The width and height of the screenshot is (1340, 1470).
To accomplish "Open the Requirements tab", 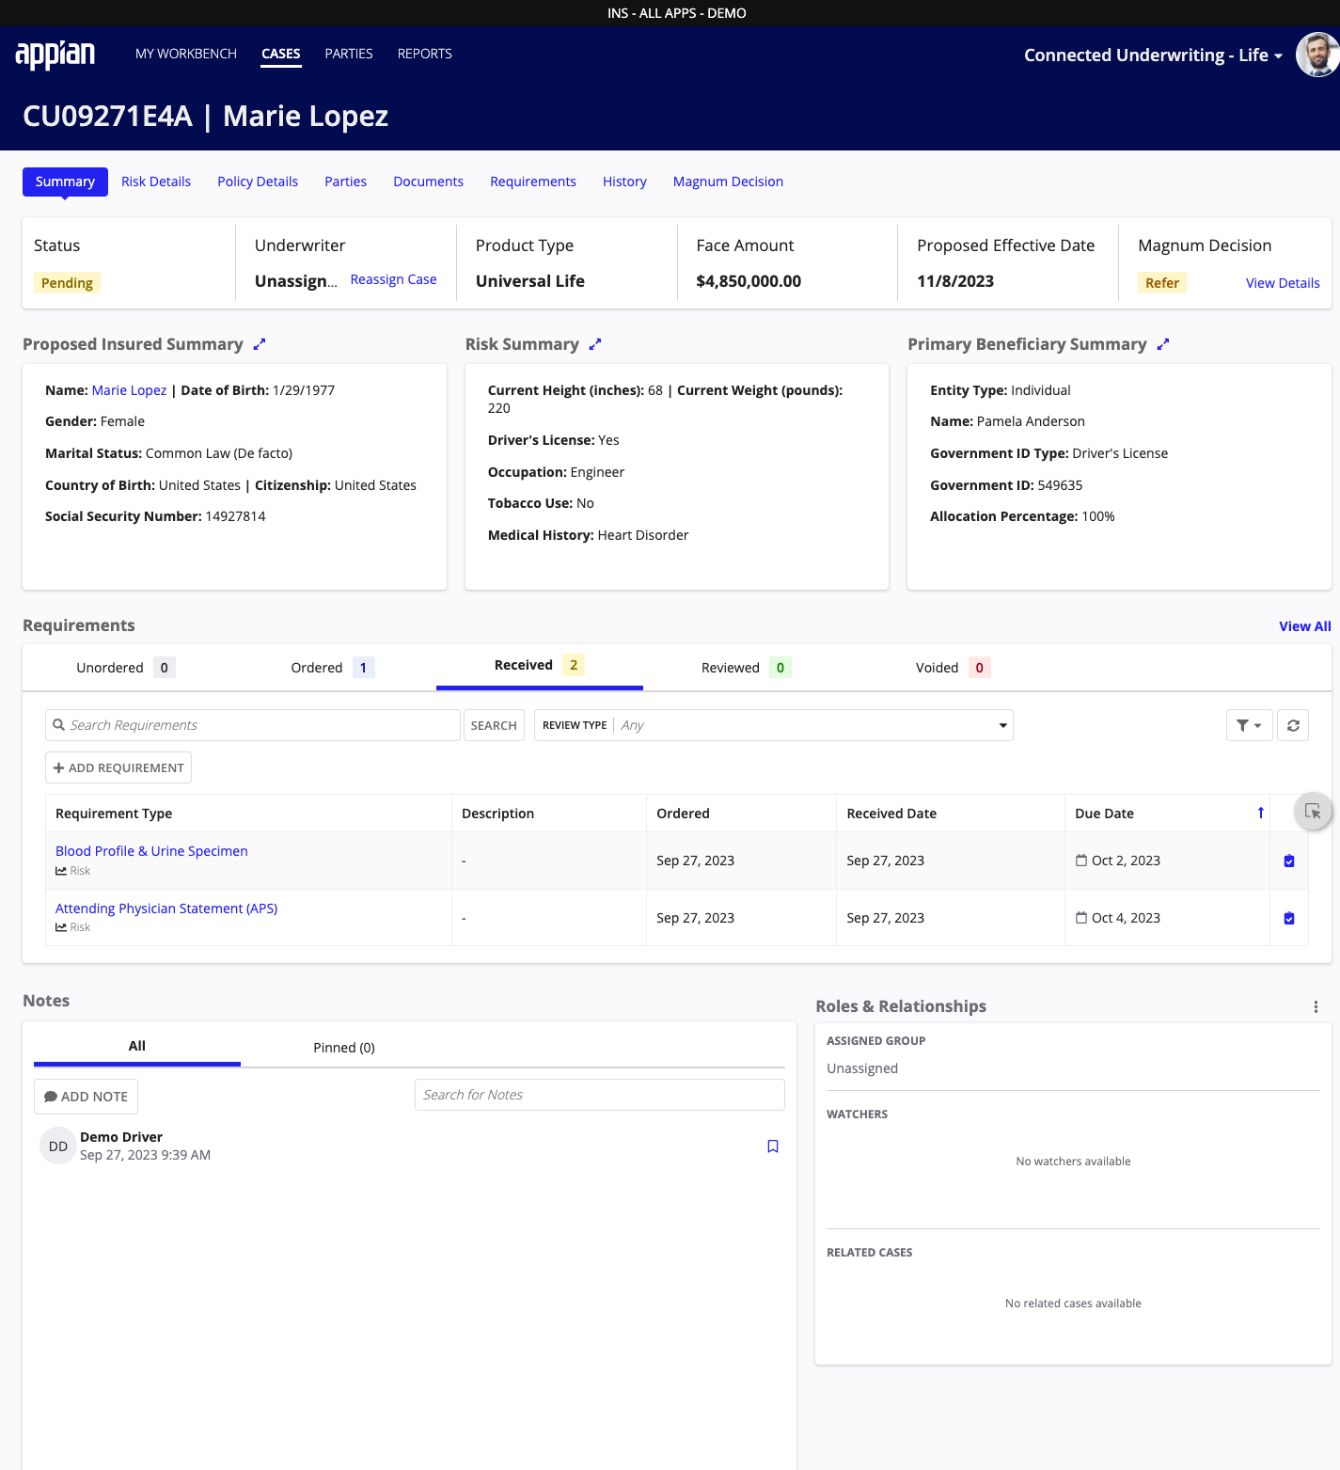I will click(533, 182).
